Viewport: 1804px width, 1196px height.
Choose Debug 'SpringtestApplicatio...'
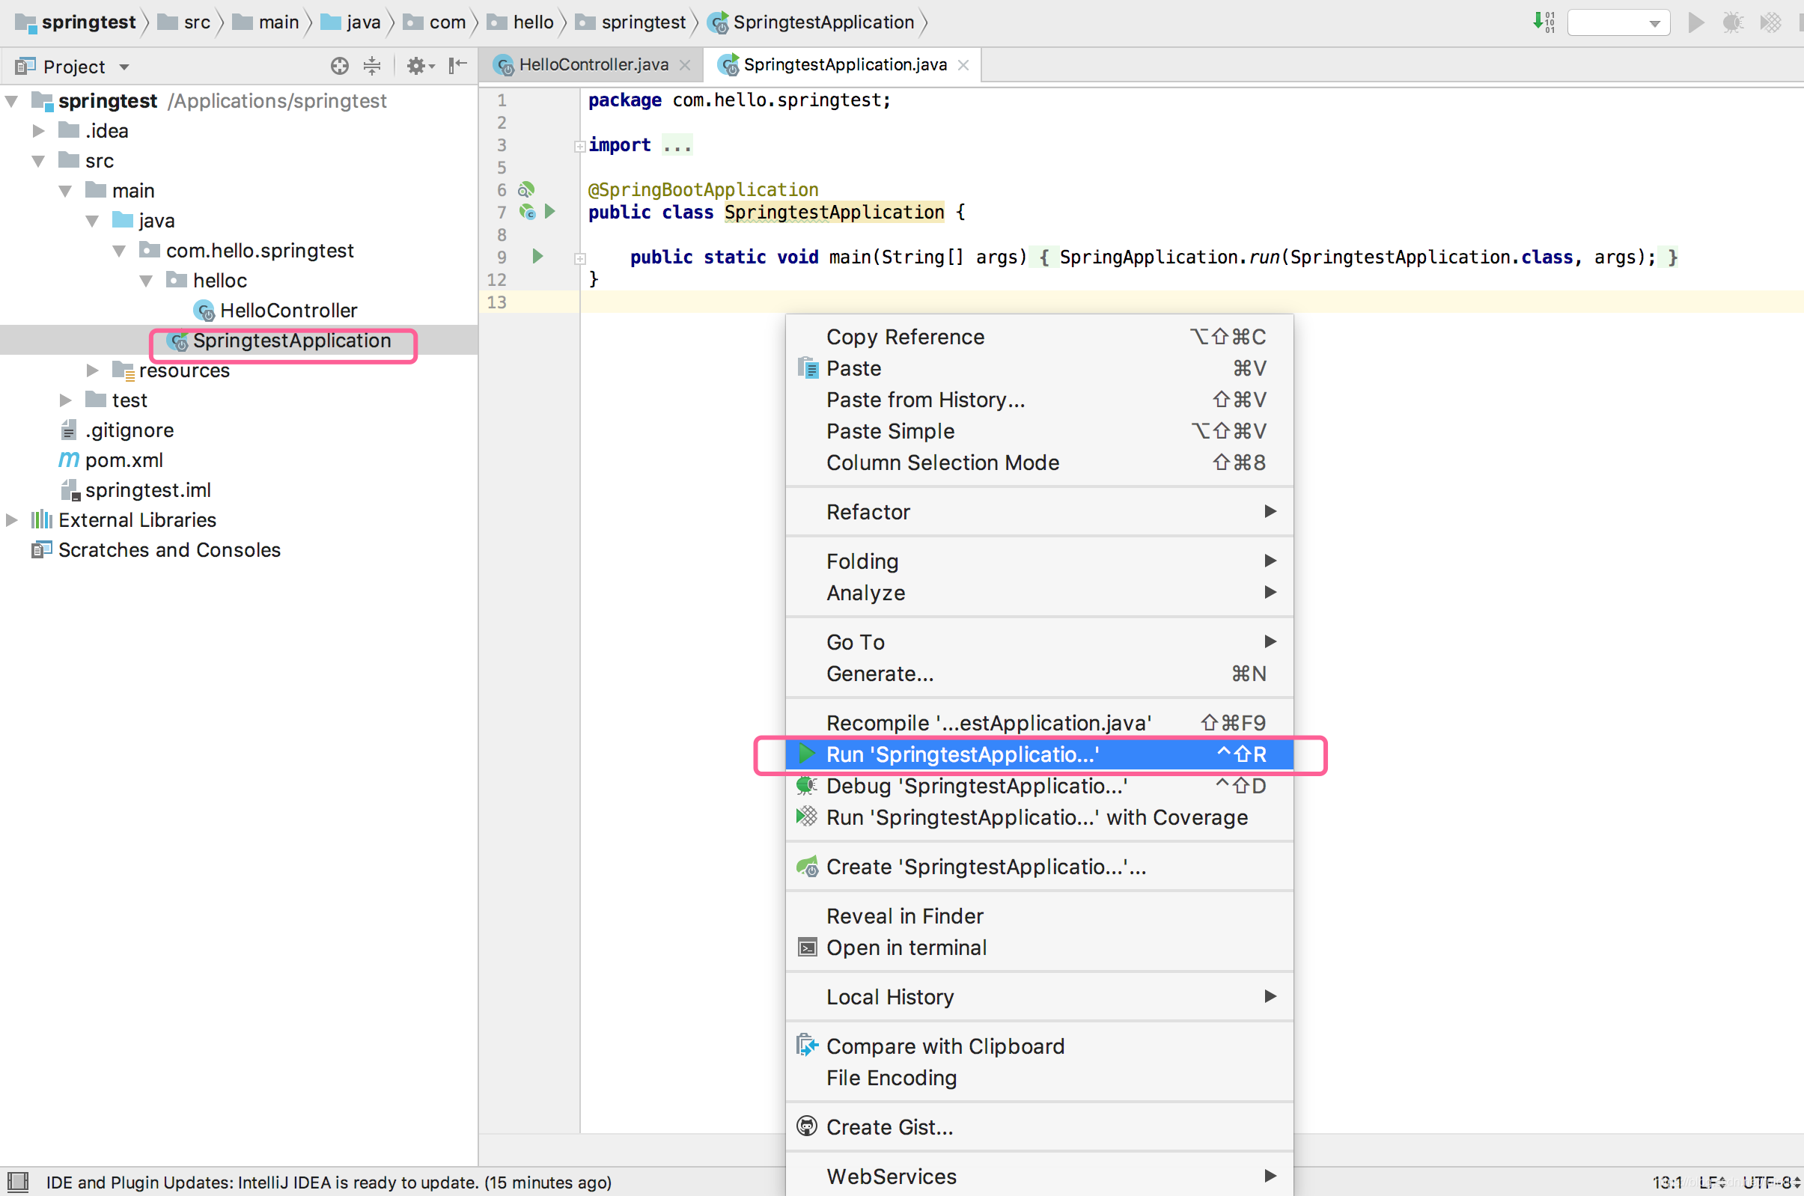point(1040,786)
